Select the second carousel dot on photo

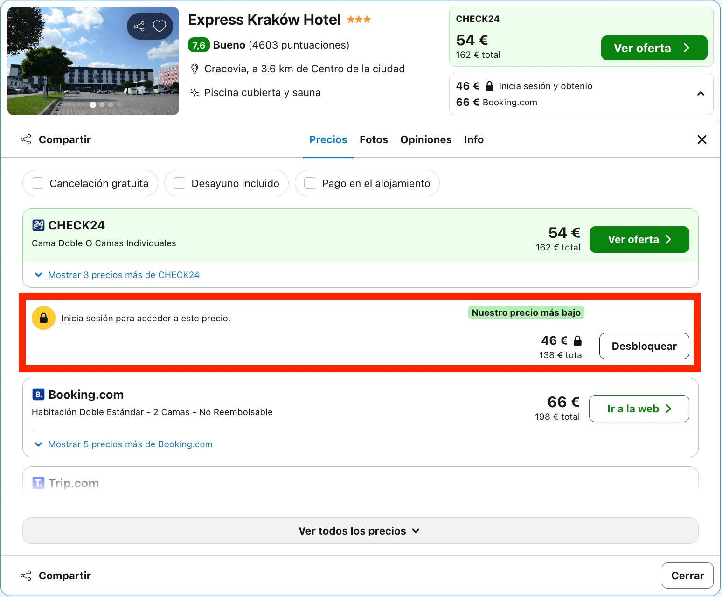pos(102,104)
